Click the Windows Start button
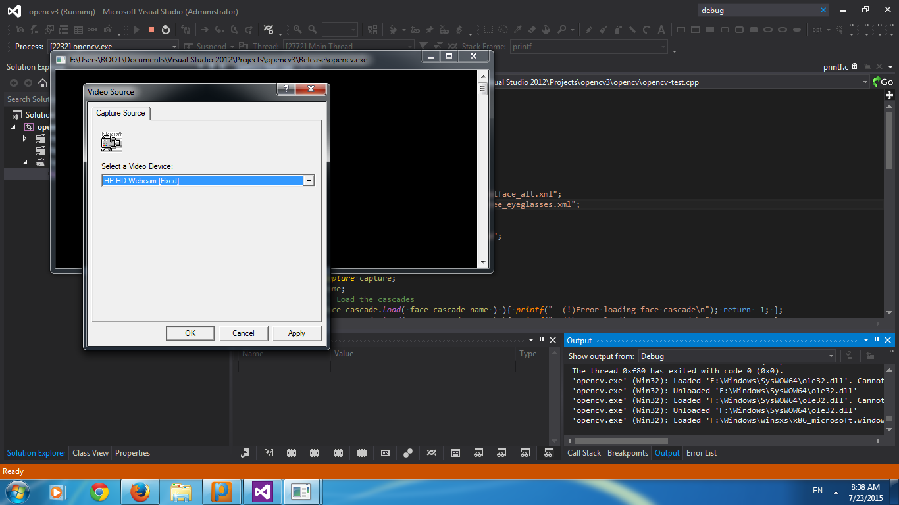This screenshot has width=899, height=505. [x=16, y=491]
